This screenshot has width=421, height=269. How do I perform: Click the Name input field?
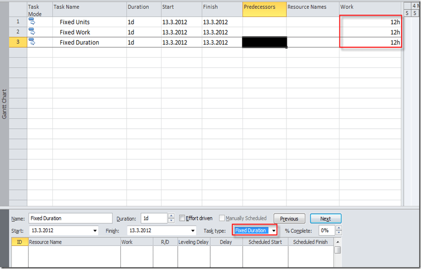[70, 219]
